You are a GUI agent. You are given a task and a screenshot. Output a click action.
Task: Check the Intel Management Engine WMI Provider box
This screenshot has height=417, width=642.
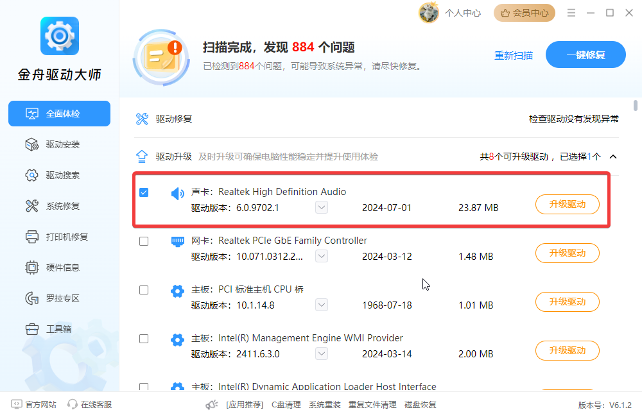click(144, 339)
